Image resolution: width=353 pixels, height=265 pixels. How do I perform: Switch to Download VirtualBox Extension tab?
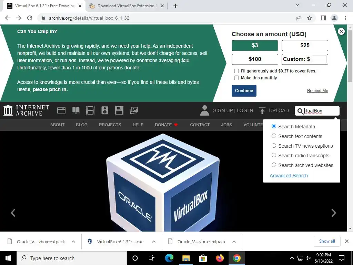click(x=127, y=6)
